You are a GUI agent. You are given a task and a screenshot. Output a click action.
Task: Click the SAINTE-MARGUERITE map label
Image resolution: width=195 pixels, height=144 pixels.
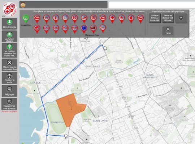pyautogui.click(x=150, y=76)
